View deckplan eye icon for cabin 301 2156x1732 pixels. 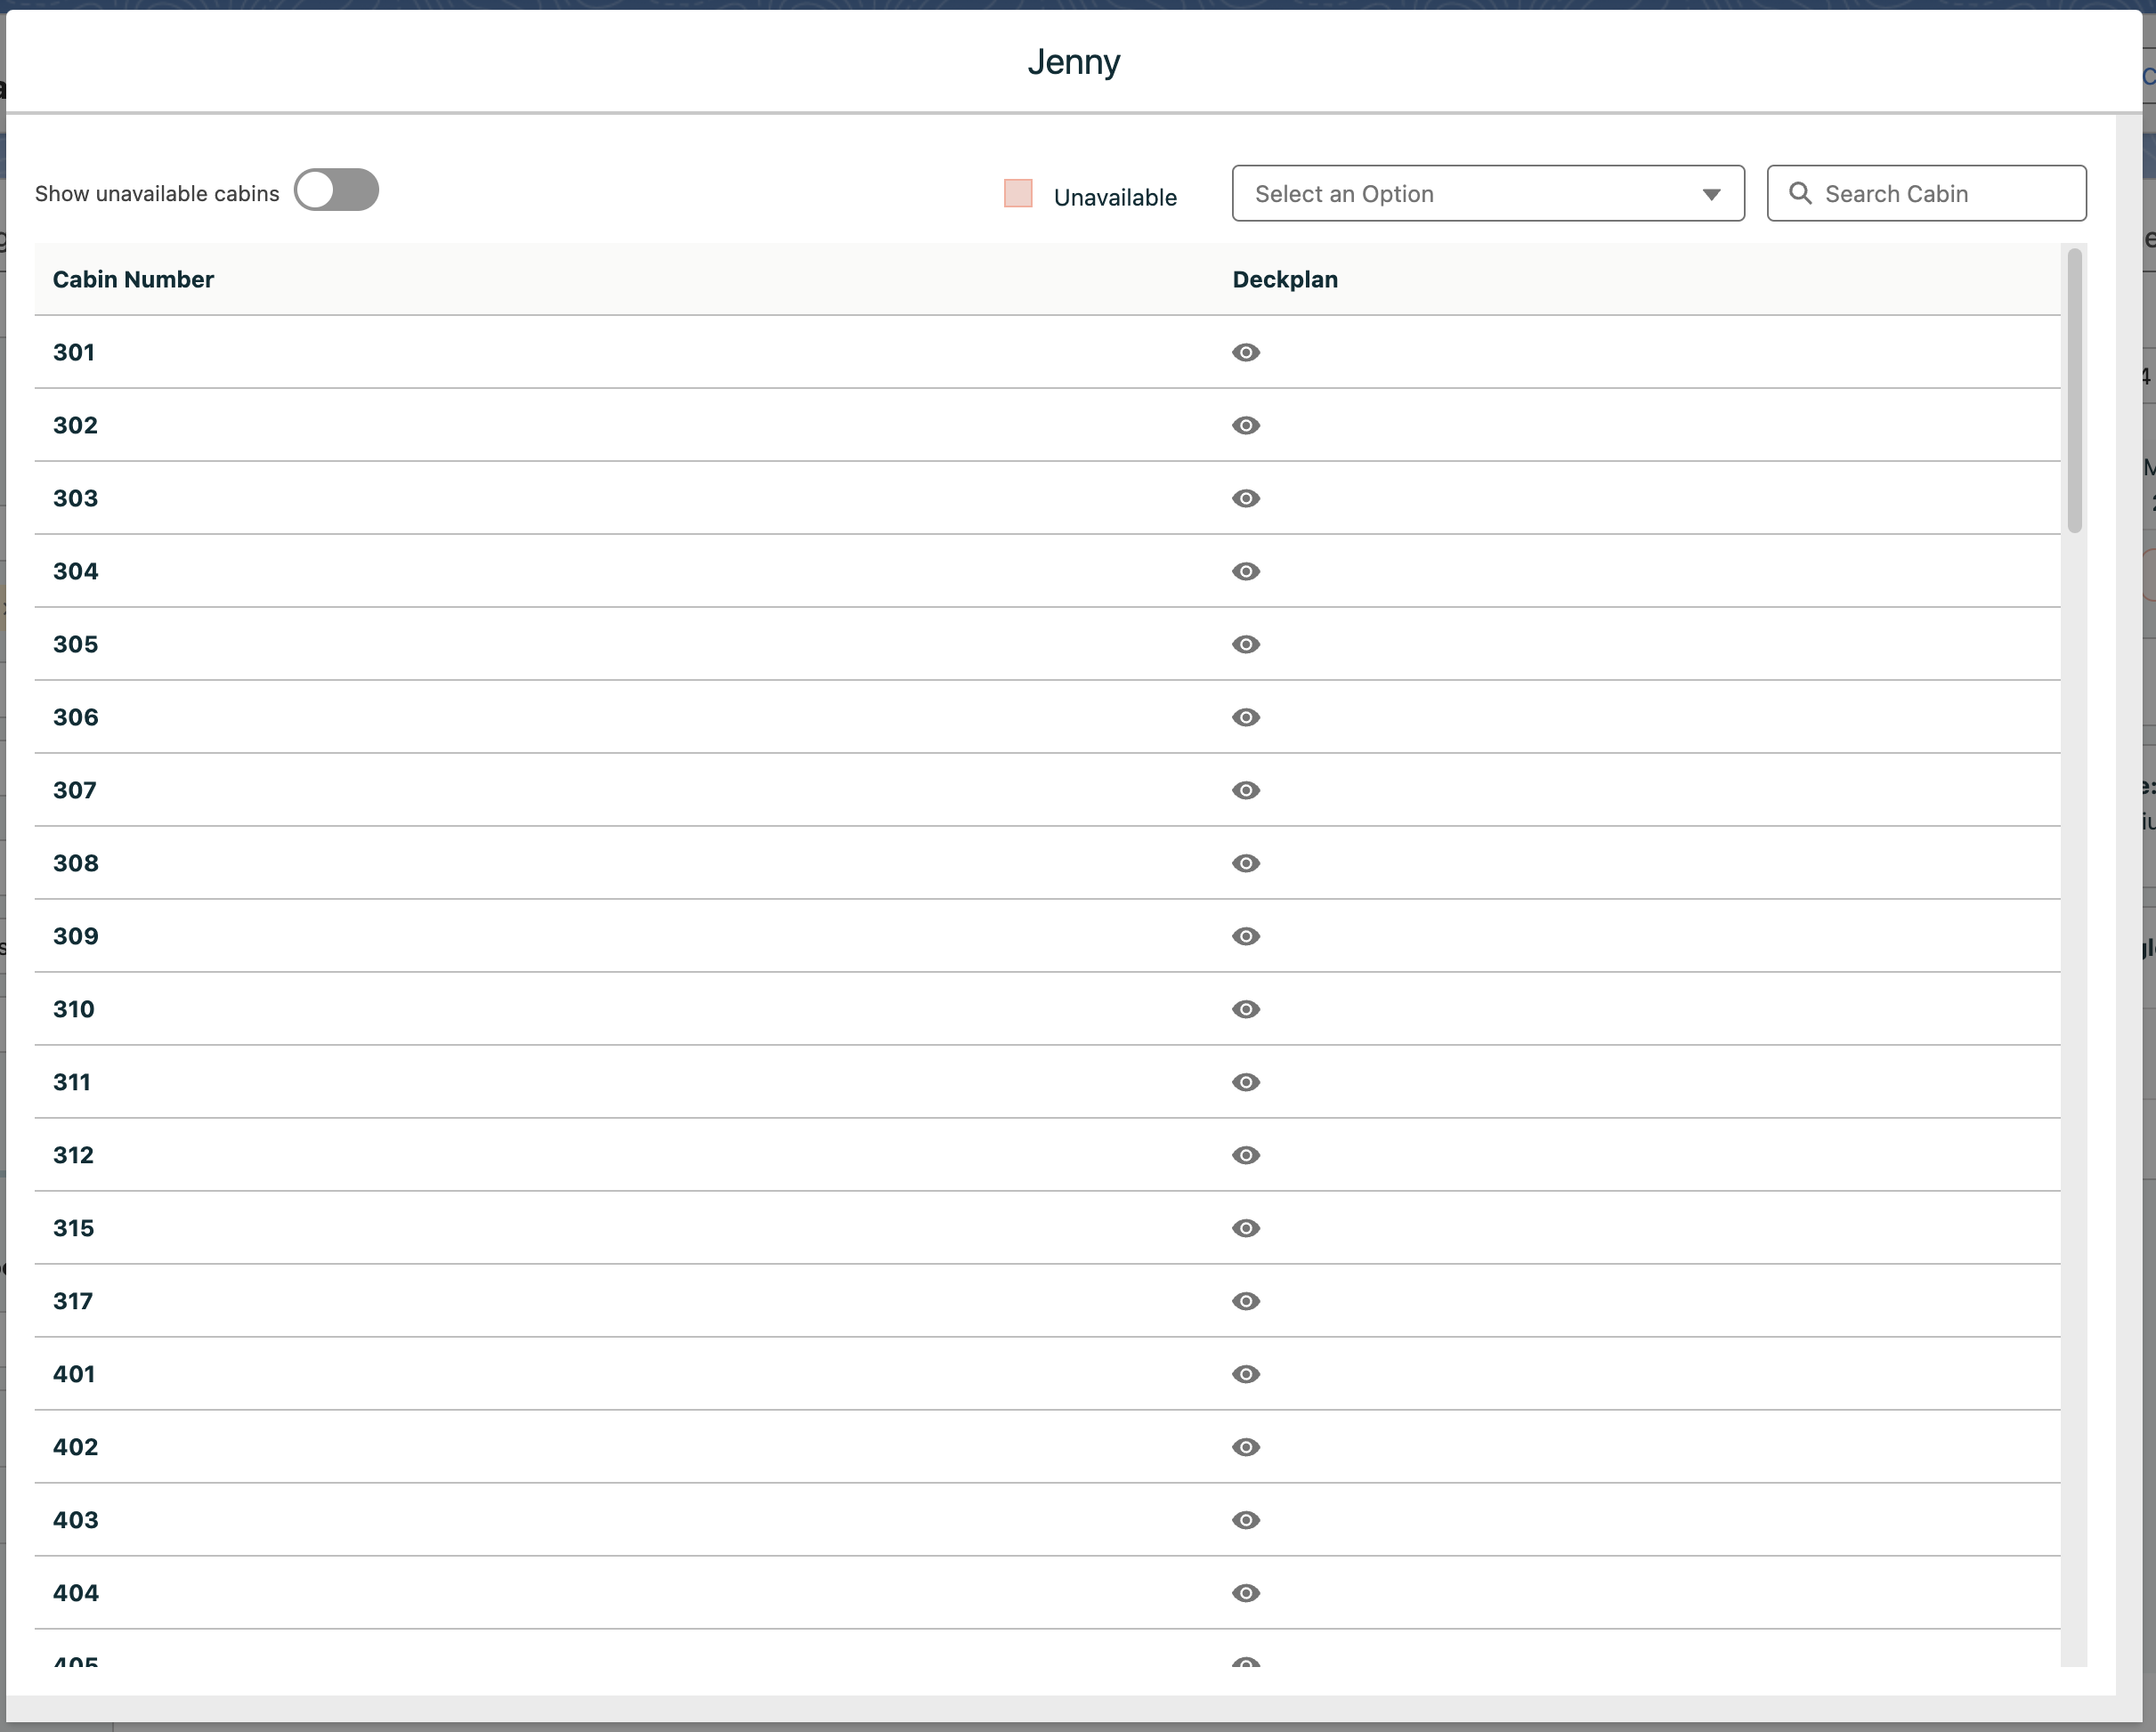tap(1245, 352)
